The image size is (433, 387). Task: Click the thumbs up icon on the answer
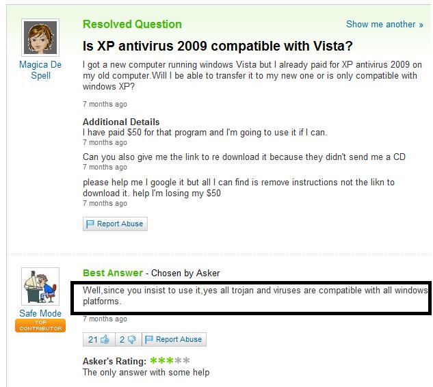pos(105,339)
